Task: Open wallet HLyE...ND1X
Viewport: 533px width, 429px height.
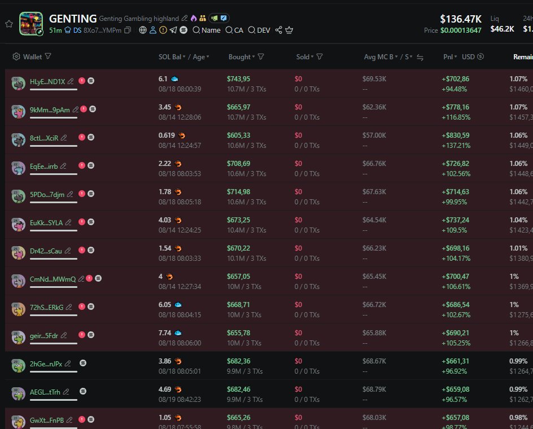Action: [x=47, y=82]
